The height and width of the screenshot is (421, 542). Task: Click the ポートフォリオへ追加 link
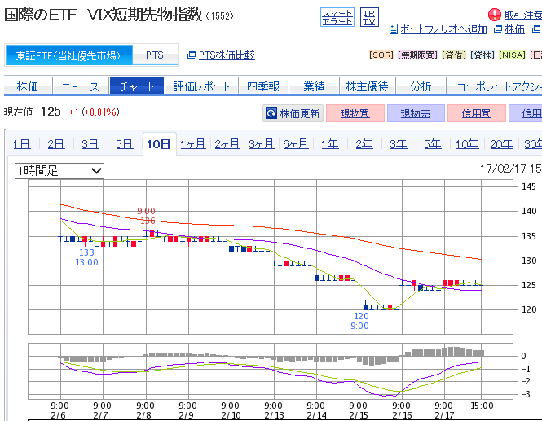coord(444,29)
